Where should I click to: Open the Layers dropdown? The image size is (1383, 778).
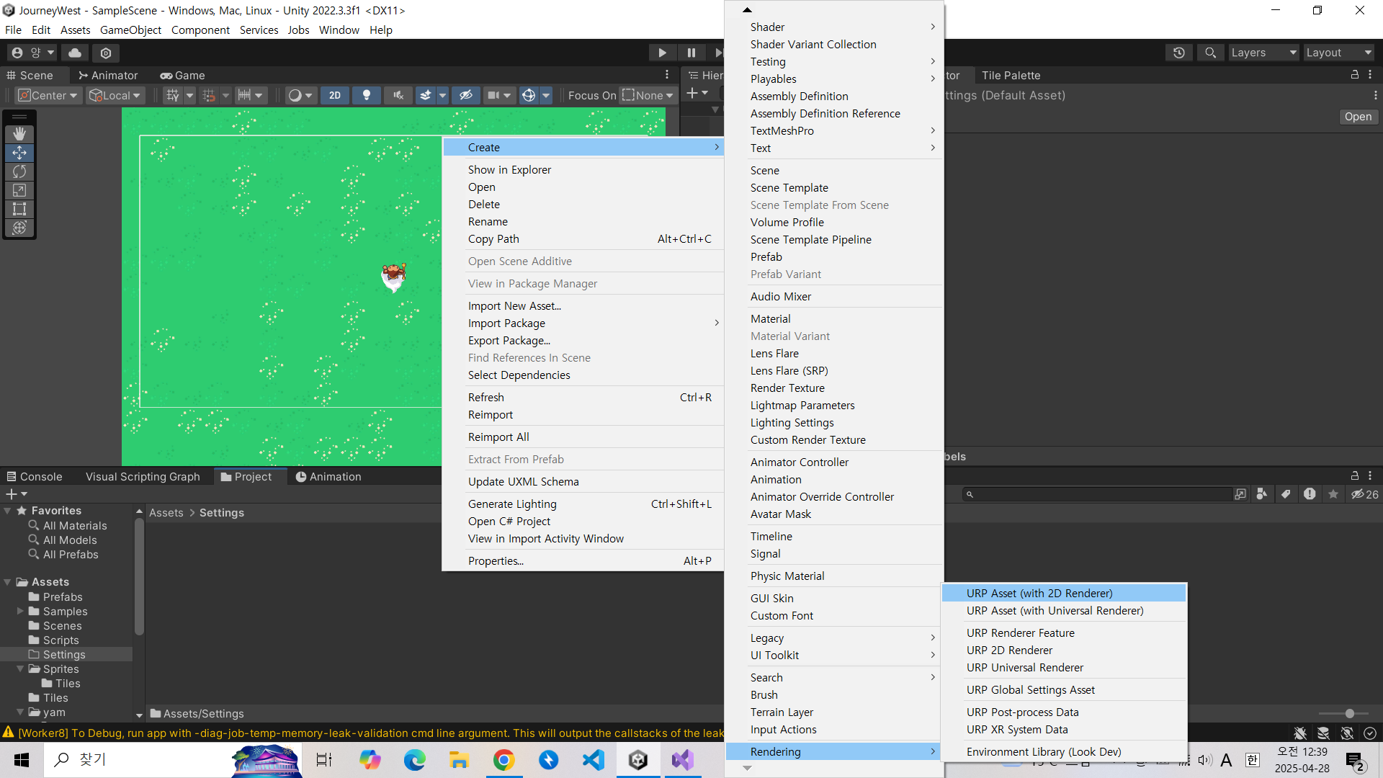(x=1263, y=53)
